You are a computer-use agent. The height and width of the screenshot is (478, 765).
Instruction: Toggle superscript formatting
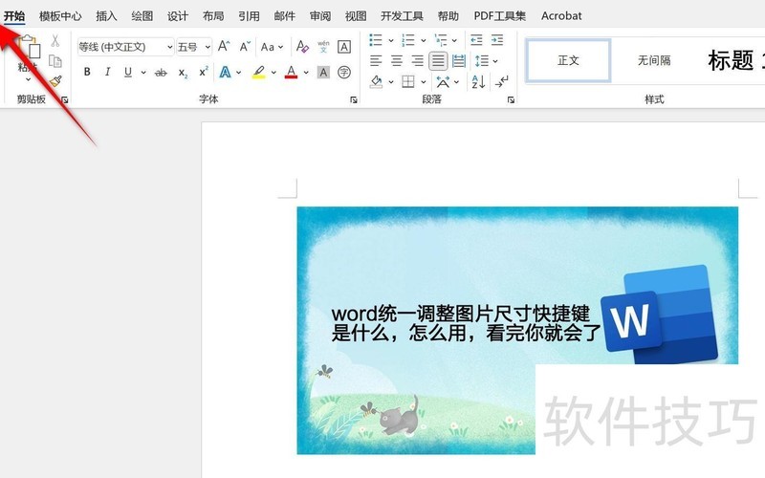tap(204, 72)
